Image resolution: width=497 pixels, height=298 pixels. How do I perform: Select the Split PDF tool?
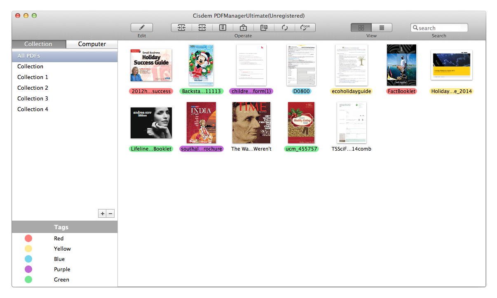(202, 28)
